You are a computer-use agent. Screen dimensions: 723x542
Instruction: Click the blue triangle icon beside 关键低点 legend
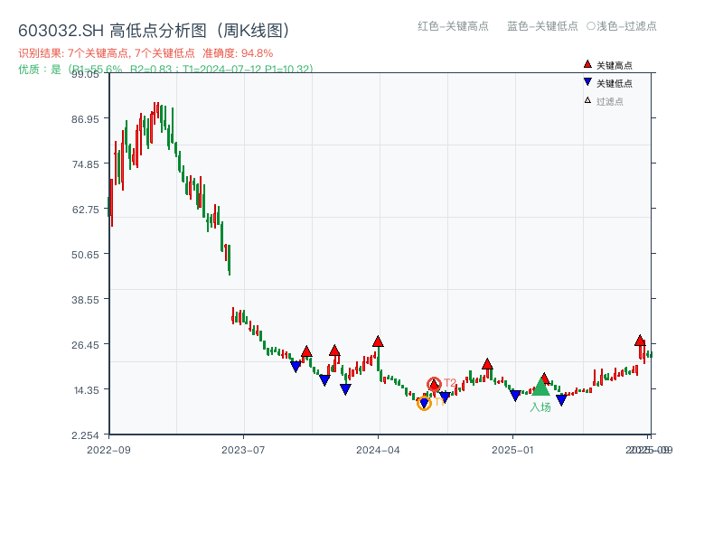click(x=587, y=83)
